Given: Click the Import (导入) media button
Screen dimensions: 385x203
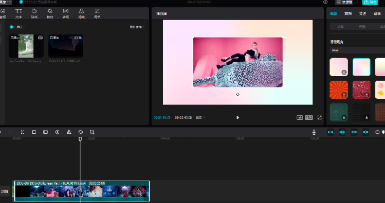Looking at the screenshot, I should point(17,27).
